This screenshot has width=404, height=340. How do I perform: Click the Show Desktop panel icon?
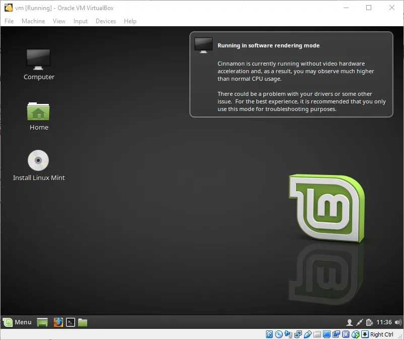click(x=42, y=322)
